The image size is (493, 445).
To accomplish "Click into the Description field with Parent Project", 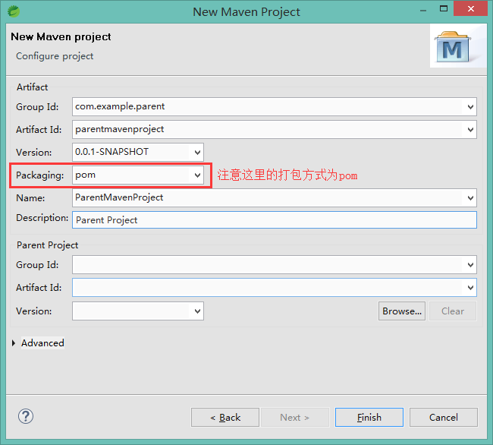I will [274, 220].
